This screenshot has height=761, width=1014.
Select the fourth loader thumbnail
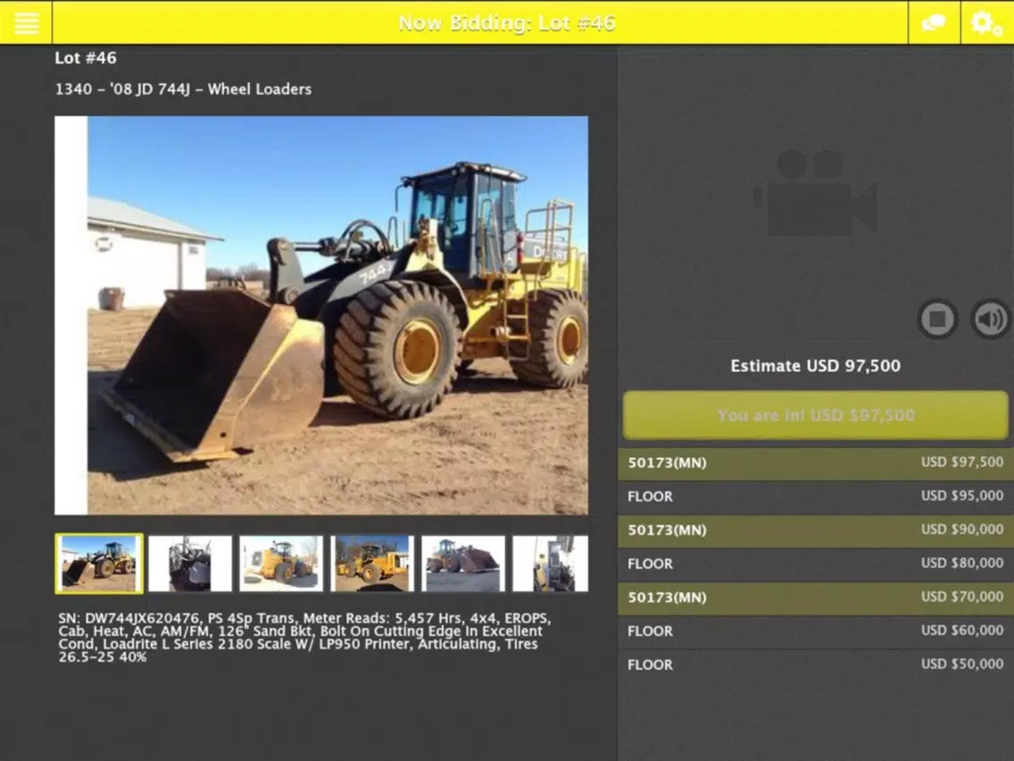point(372,563)
